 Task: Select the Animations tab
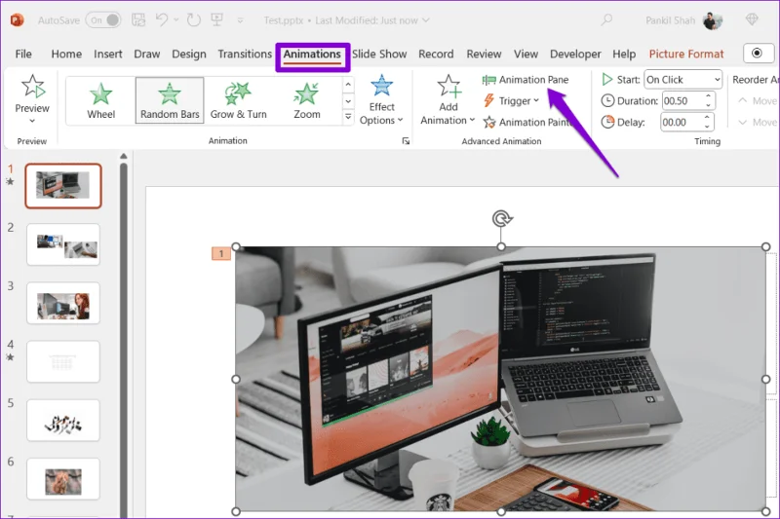coord(312,55)
